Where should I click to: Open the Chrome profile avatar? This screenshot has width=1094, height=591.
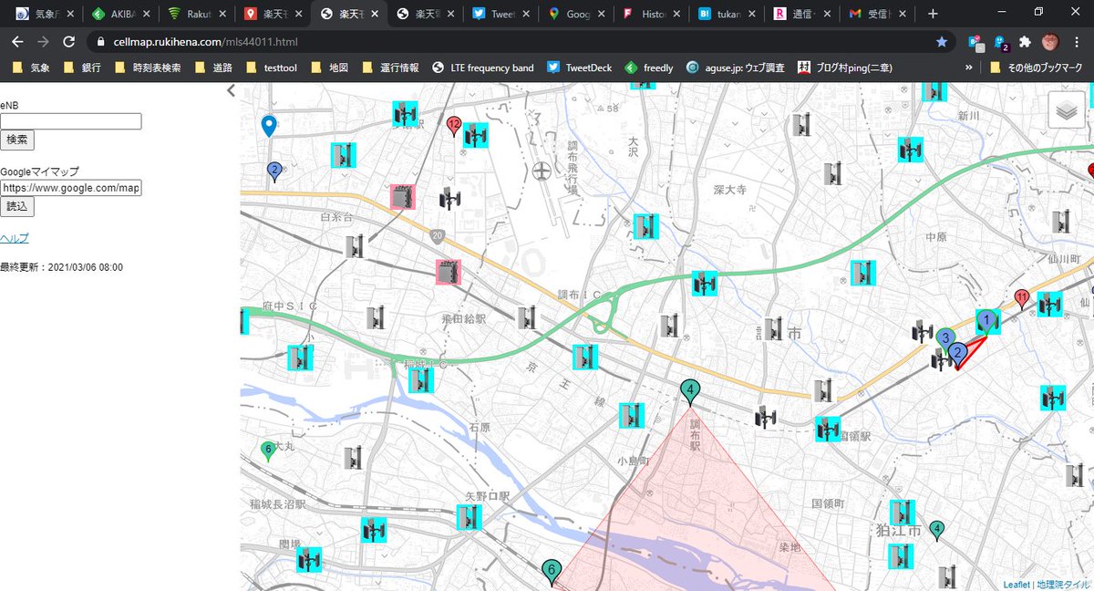pos(1050,42)
